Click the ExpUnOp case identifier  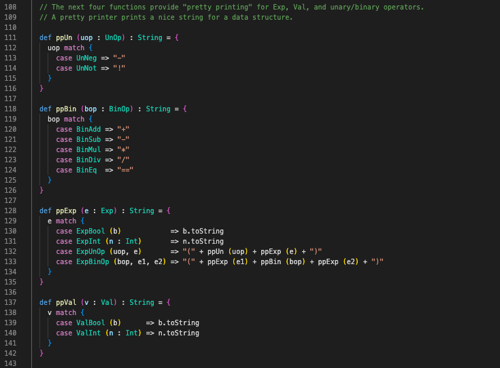[90, 251]
